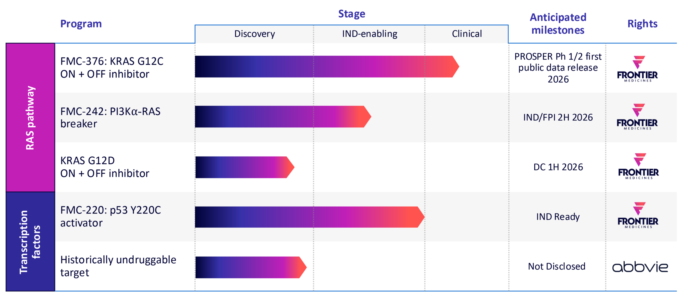This screenshot has width=684, height=299.
Task: Select the IND-enabling stage column header
Action: [x=370, y=34]
